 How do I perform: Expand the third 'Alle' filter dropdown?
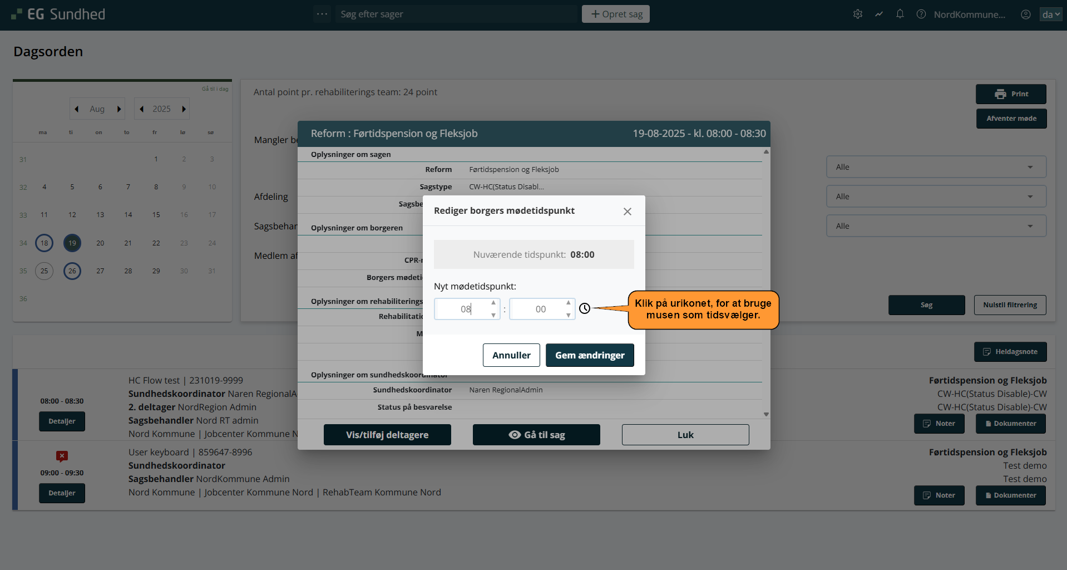tap(936, 226)
